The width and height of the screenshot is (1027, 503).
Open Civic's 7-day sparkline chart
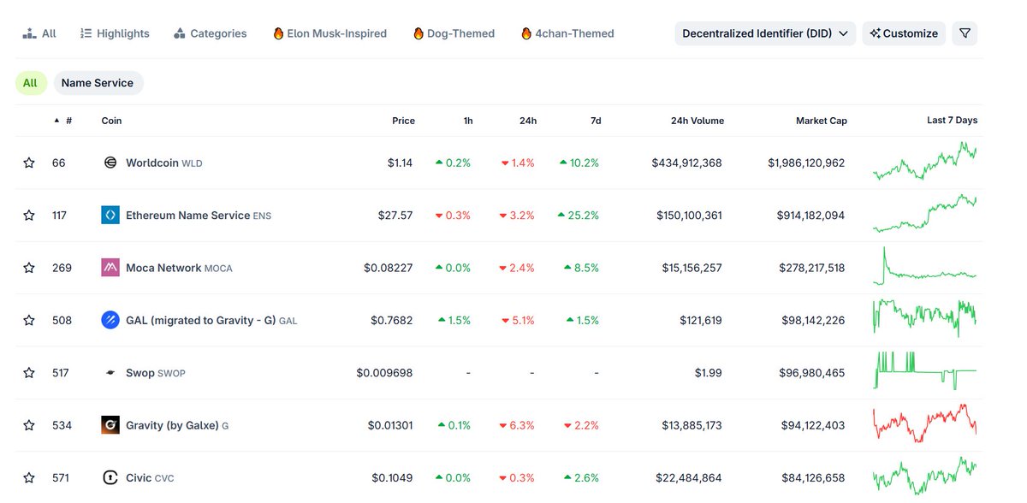click(924, 476)
